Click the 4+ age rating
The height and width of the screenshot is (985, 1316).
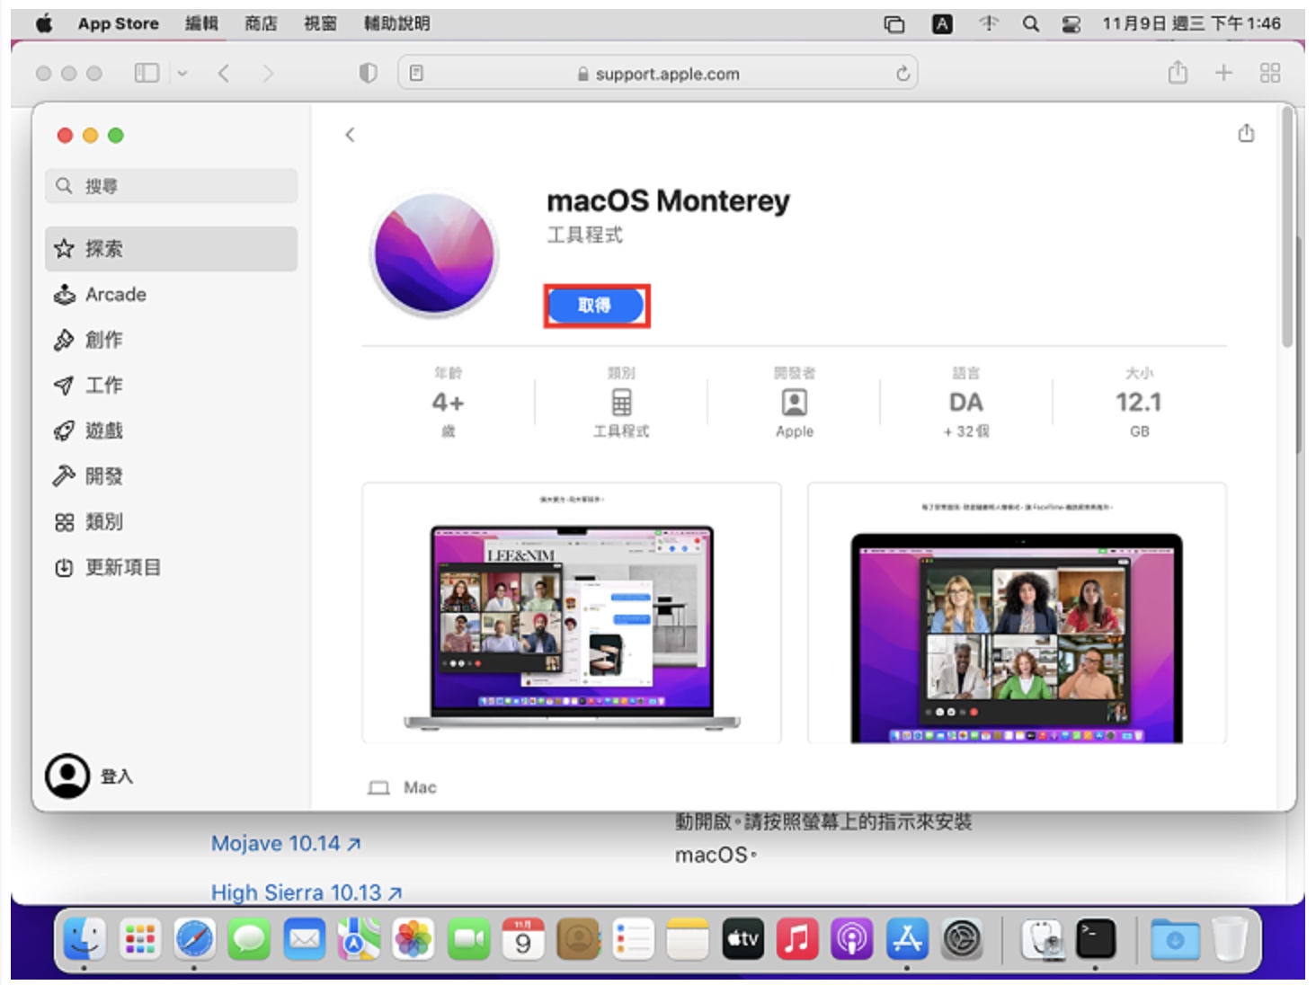point(448,403)
